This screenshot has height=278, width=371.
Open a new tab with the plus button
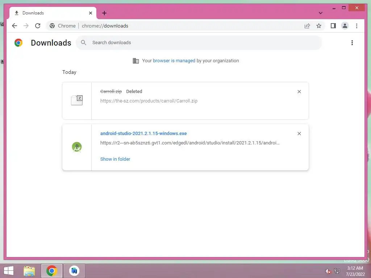(104, 13)
